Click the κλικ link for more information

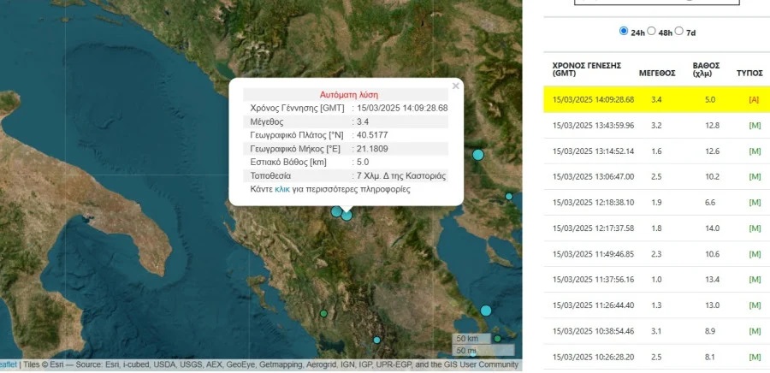(x=281, y=189)
